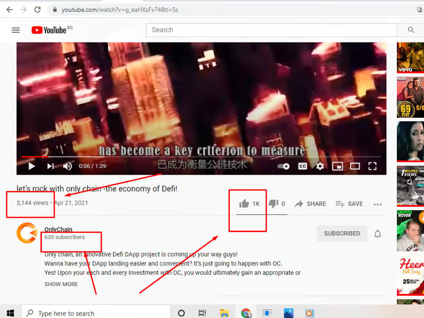This screenshot has width=424, height=318.
Task: Open the OnlyChain channel avatar
Action: pos(27,233)
